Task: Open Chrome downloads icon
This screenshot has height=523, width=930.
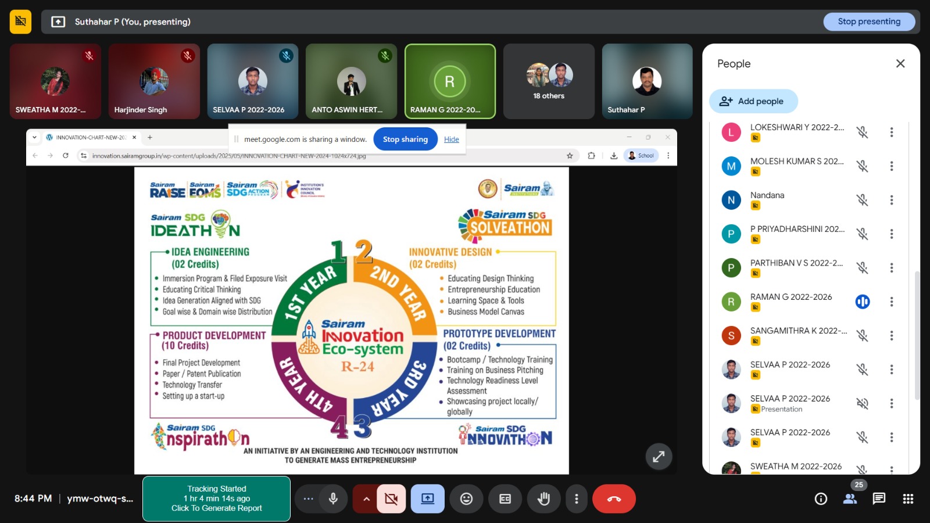Action: click(x=614, y=156)
